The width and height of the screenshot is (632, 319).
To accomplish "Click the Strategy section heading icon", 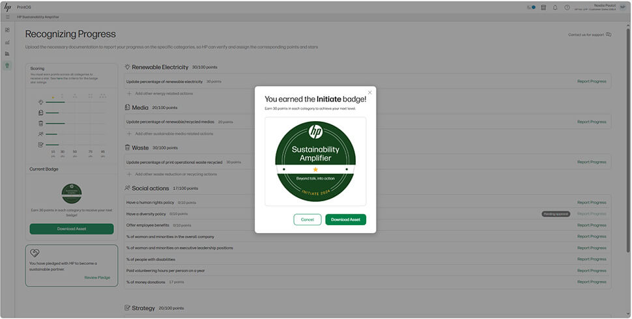I will (127, 308).
